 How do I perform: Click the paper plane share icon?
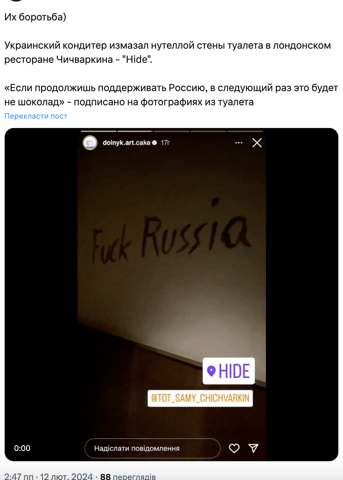253,448
